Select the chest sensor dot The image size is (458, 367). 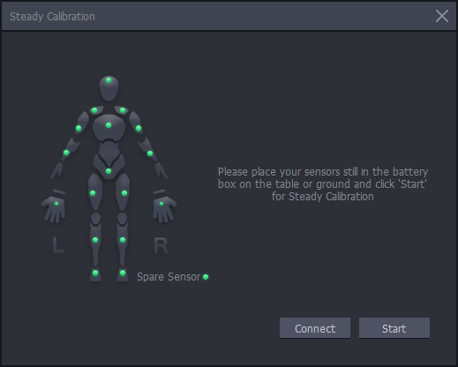(x=109, y=125)
